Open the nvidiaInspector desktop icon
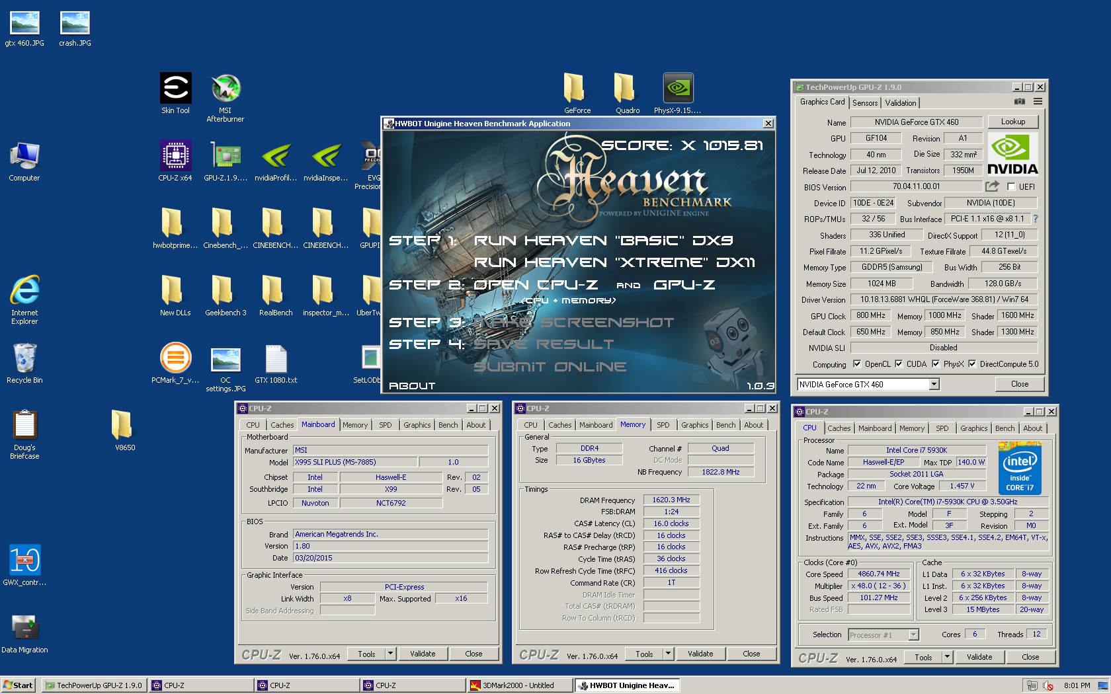The height and width of the screenshot is (694, 1111). [x=326, y=161]
